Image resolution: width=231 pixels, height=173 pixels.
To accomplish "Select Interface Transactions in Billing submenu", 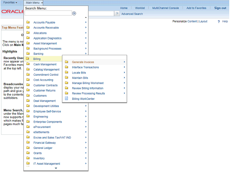I will [85, 67].
